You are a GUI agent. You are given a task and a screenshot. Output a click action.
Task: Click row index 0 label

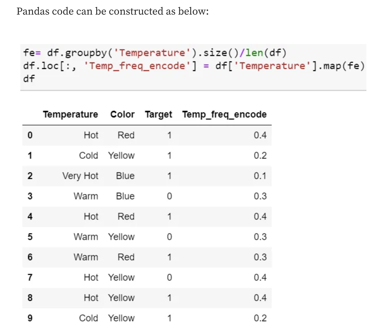(30, 135)
